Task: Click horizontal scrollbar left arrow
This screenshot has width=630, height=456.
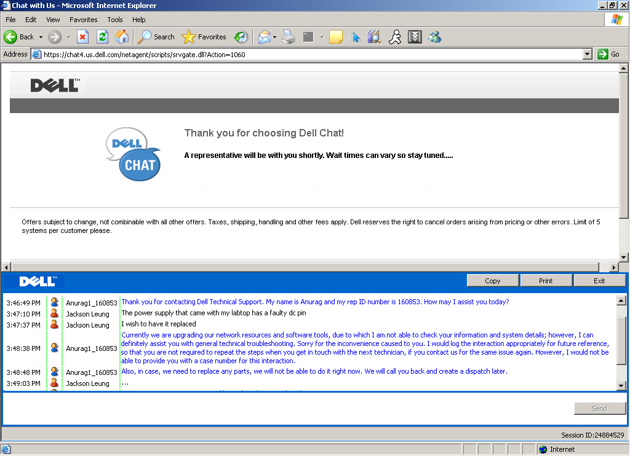Action: pyautogui.click(x=6, y=267)
